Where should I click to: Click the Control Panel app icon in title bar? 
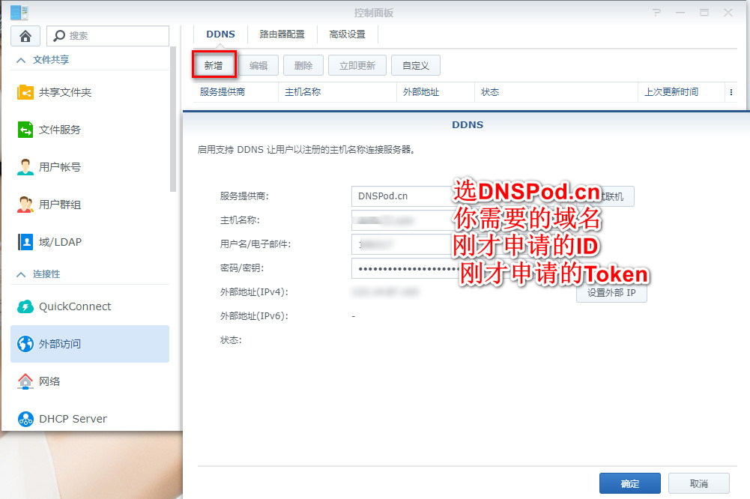click(x=19, y=13)
